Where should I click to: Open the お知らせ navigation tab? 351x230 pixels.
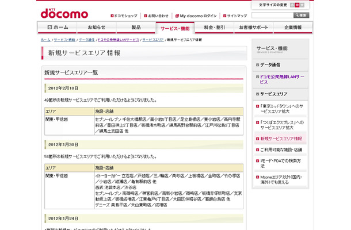tap(97, 28)
